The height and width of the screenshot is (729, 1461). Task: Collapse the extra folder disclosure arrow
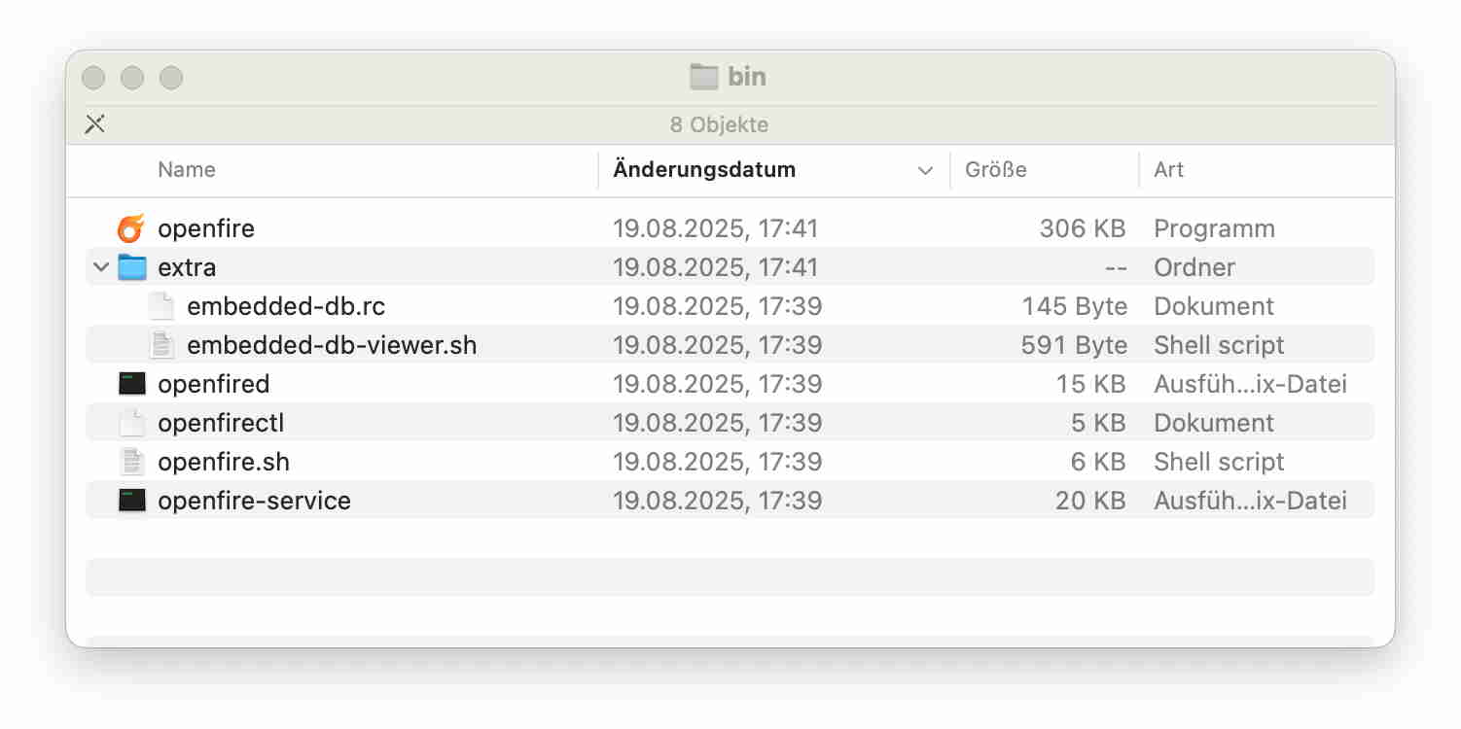pyautogui.click(x=100, y=267)
